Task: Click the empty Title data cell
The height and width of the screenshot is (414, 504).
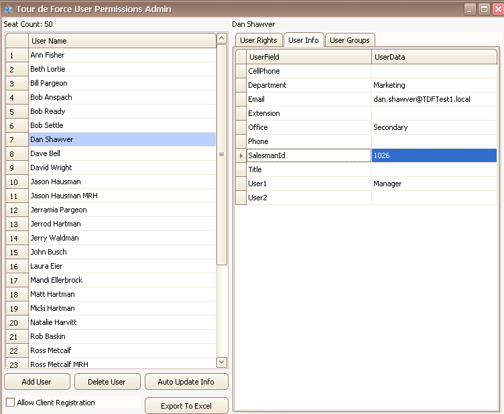Action: [x=434, y=169]
